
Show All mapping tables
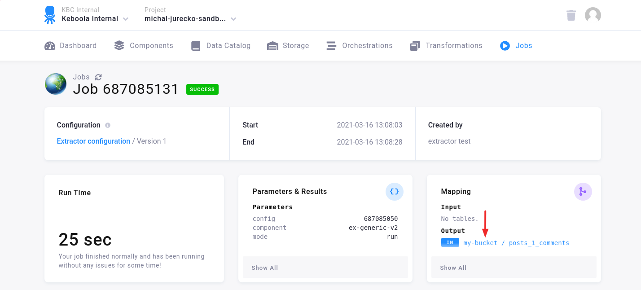pos(514,268)
